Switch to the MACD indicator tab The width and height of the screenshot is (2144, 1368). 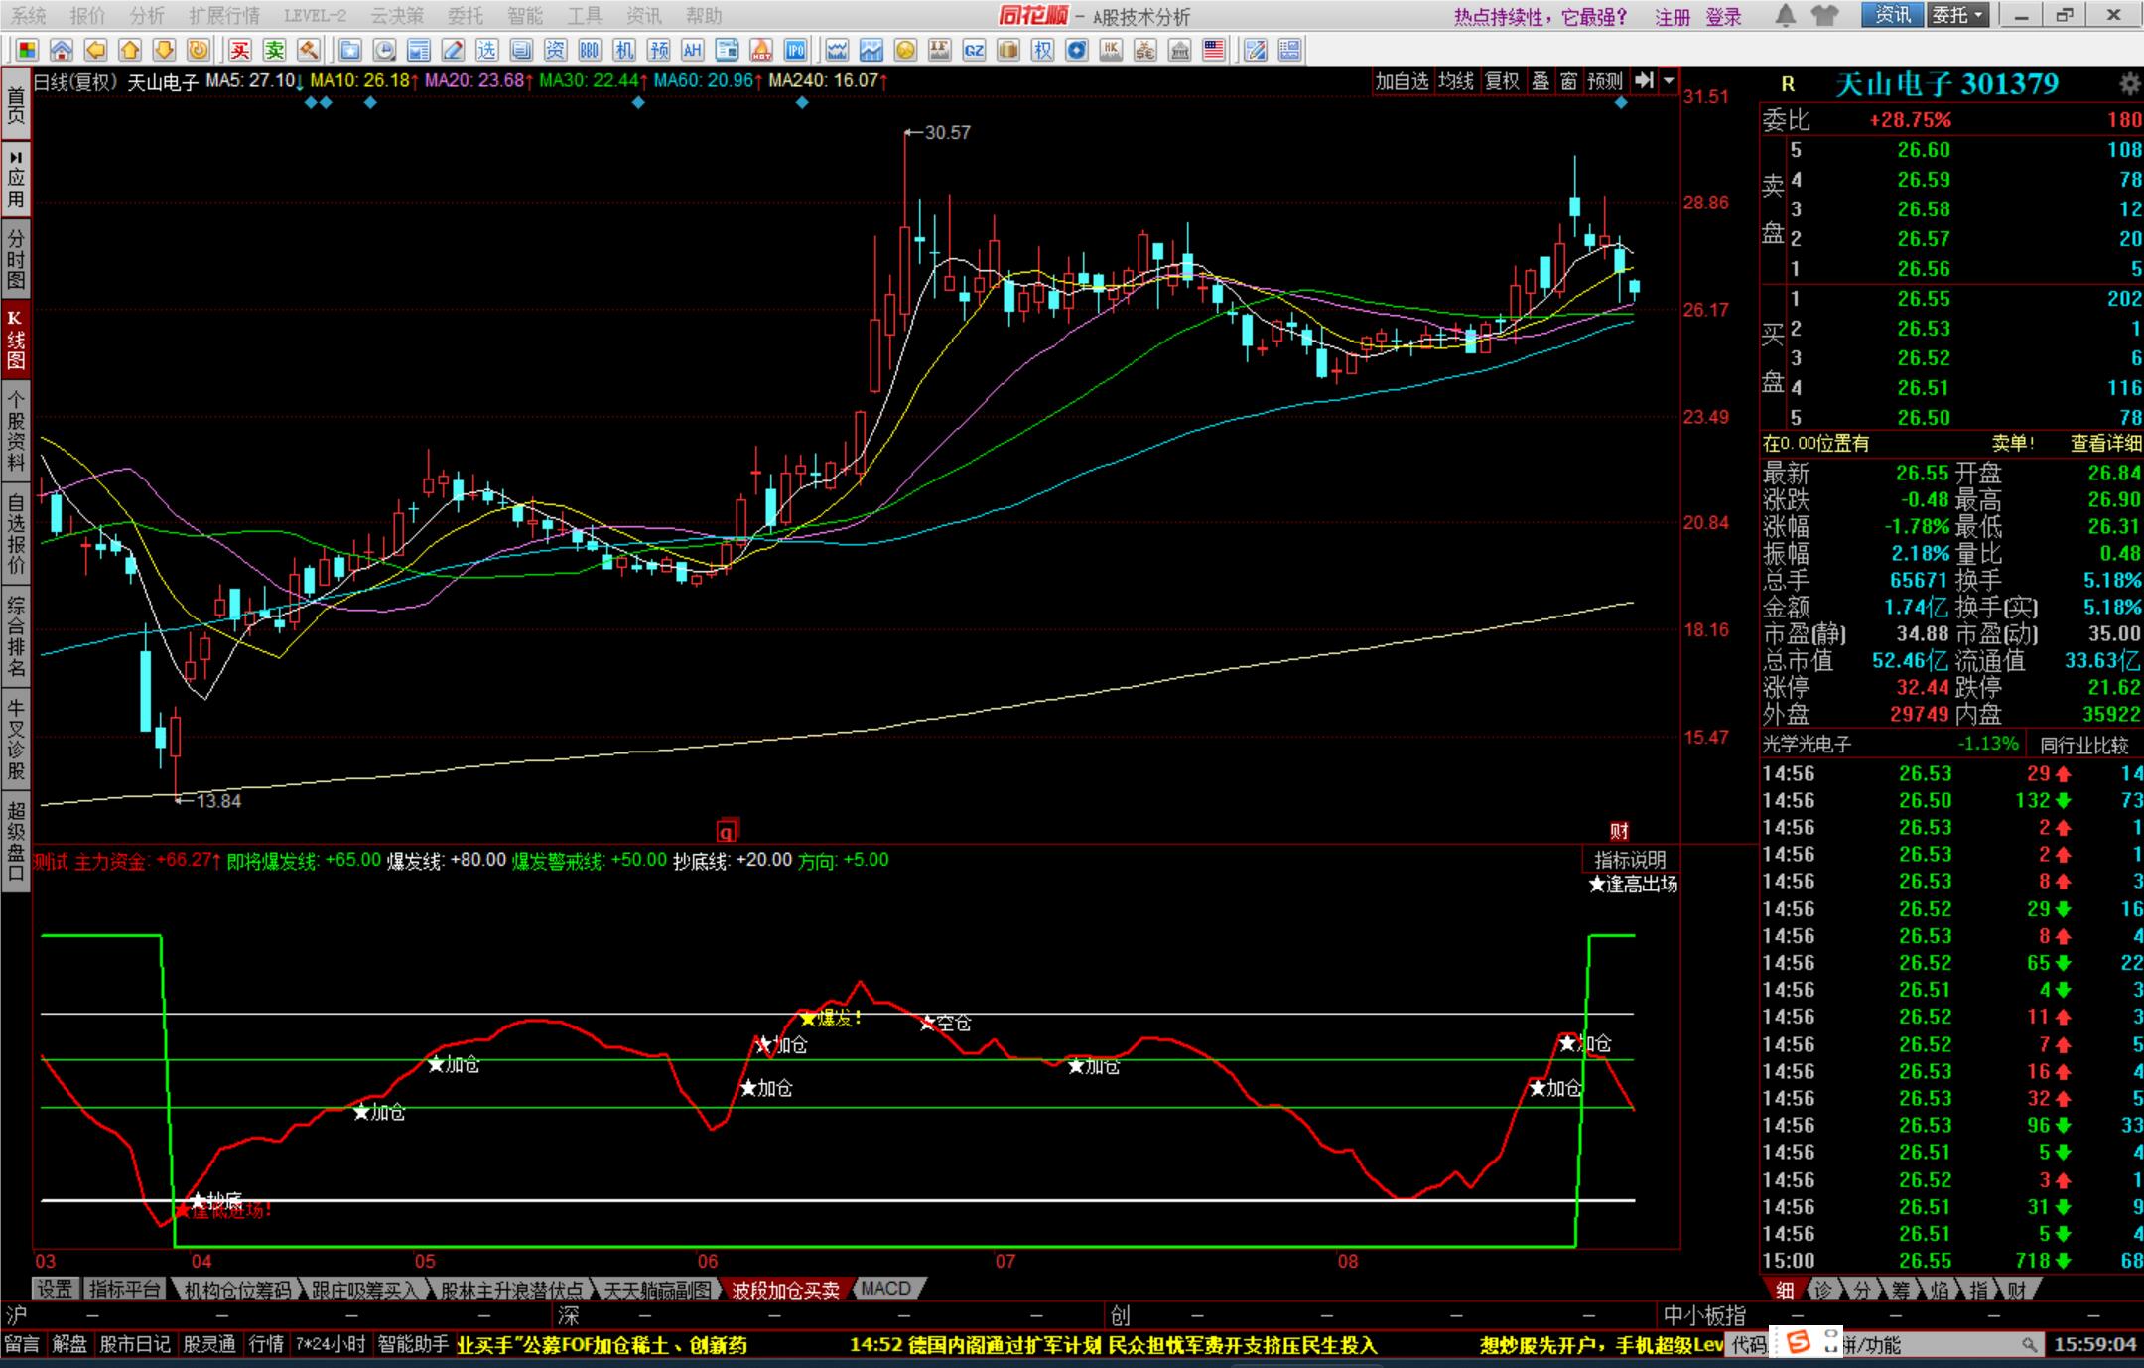[886, 1289]
